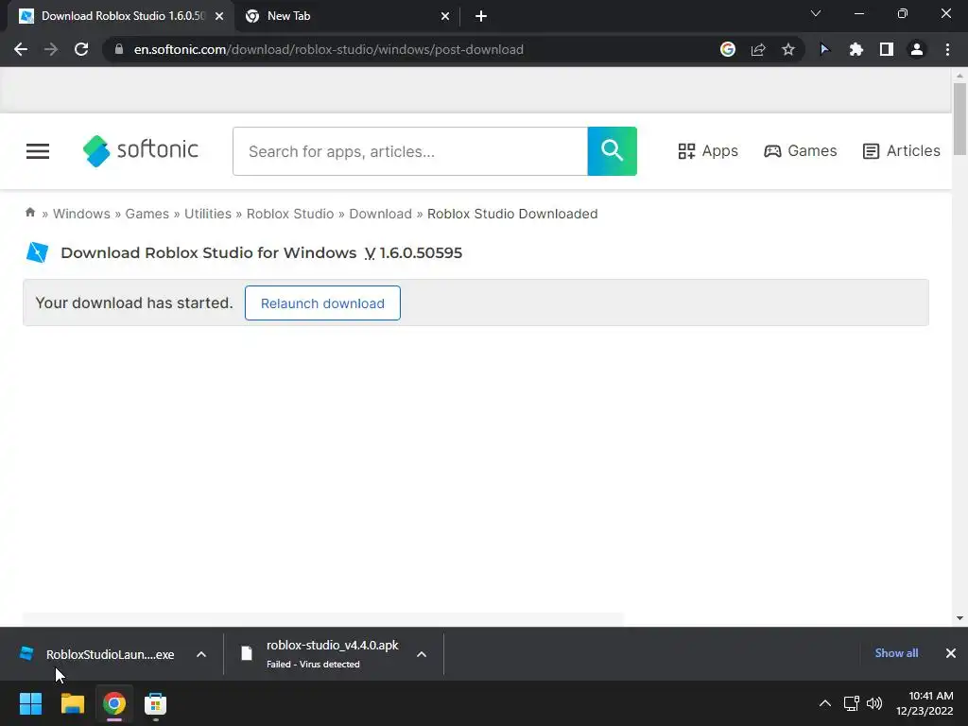968x726 pixels.
Task: Toggle the browser side panel
Action: [887, 49]
